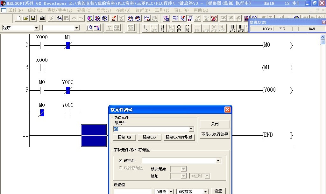
Task: Insert application instruction F8 icon
Action: click(187, 28)
